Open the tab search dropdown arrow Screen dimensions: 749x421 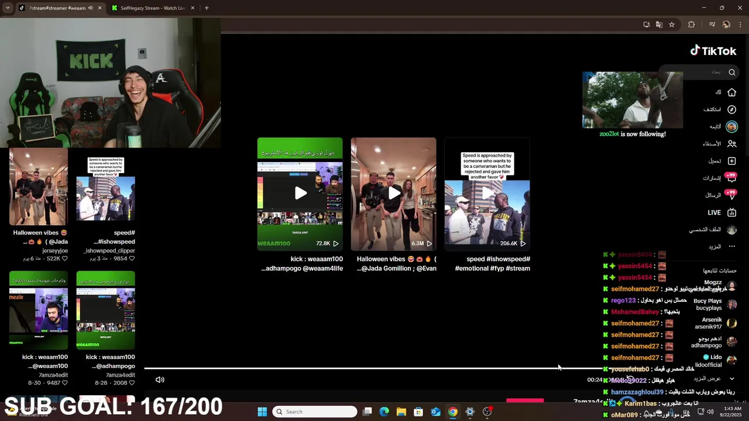(8, 8)
